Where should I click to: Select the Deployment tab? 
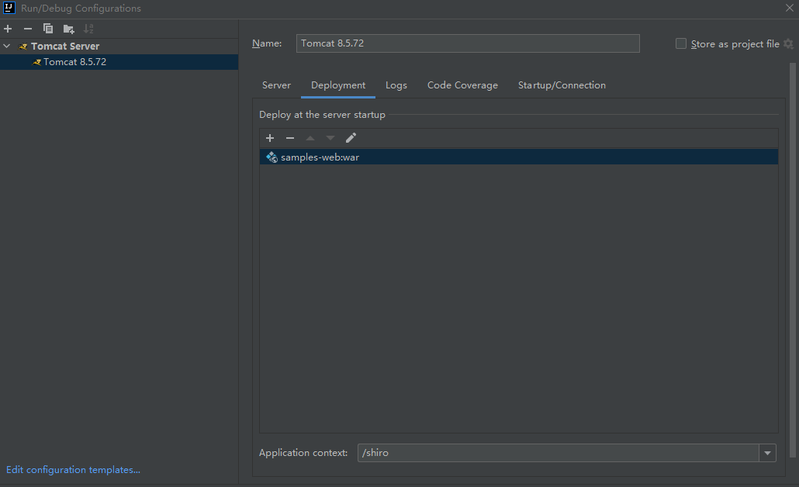(338, 85)
